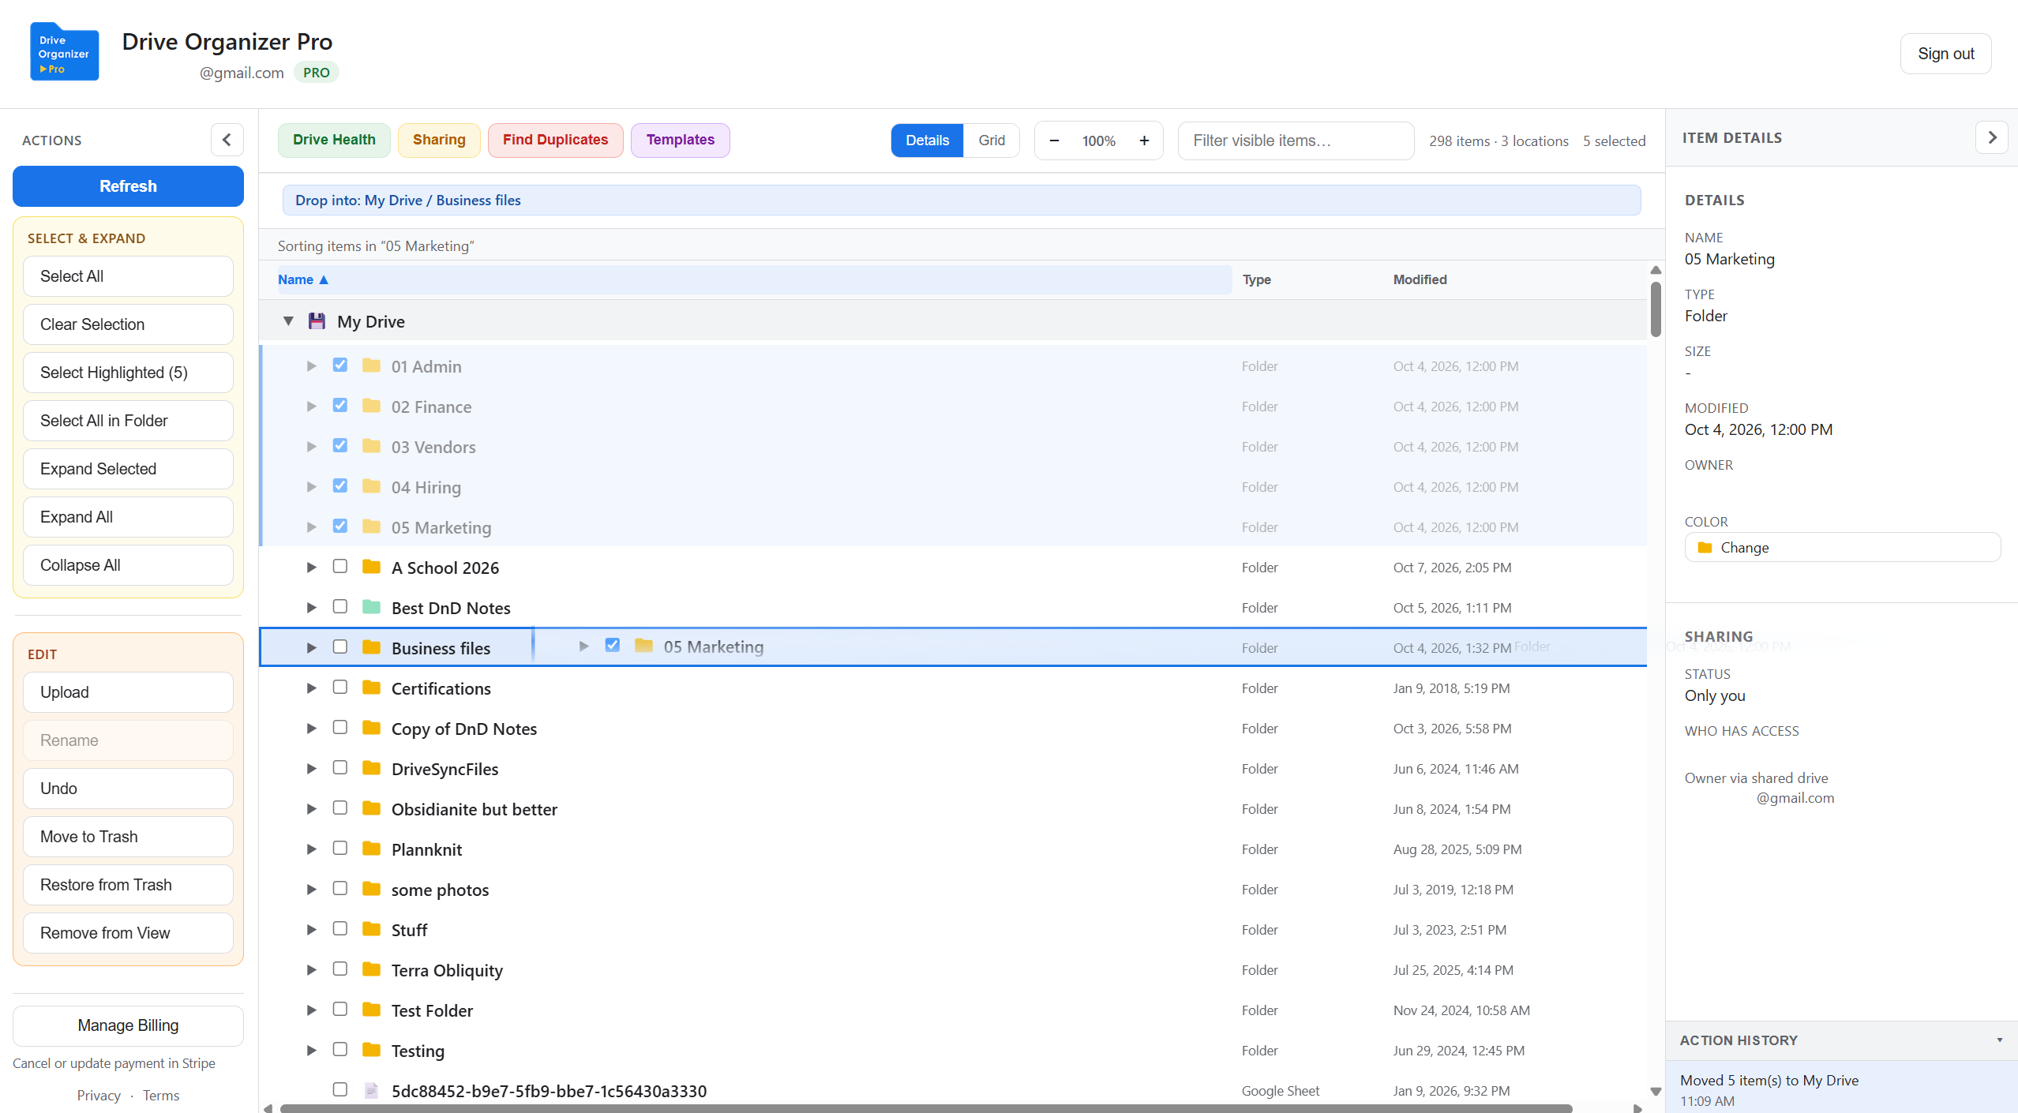Click the Change folder color button
The width and height of the screenshot is (2018, 1113).
1842,547
